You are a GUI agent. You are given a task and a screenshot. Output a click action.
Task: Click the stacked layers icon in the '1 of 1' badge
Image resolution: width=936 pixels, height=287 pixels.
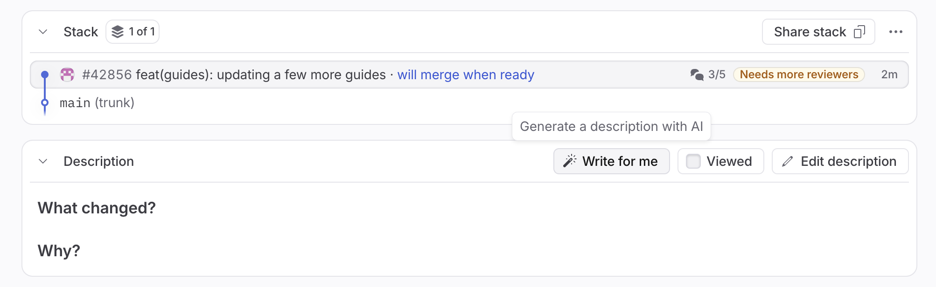point(118,31)
